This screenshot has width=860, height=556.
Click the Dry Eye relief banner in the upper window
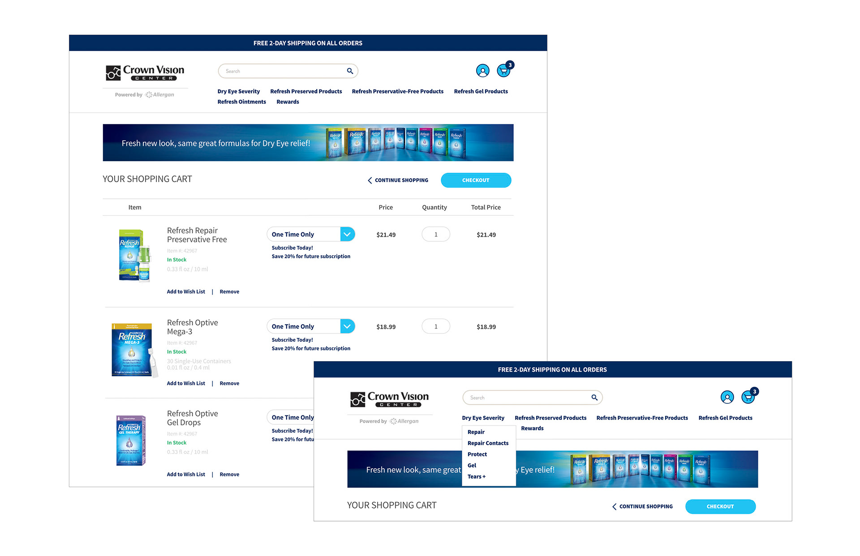[x=308, y=143]
